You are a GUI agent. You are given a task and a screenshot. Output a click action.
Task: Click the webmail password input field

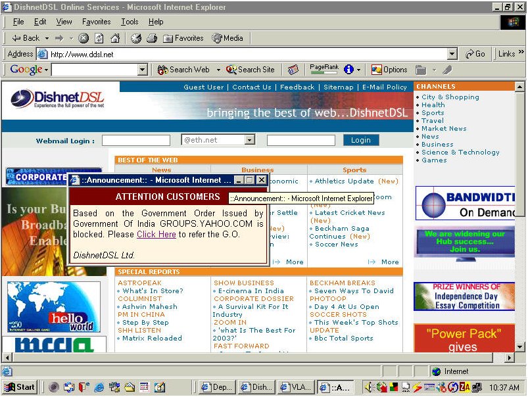301,140
